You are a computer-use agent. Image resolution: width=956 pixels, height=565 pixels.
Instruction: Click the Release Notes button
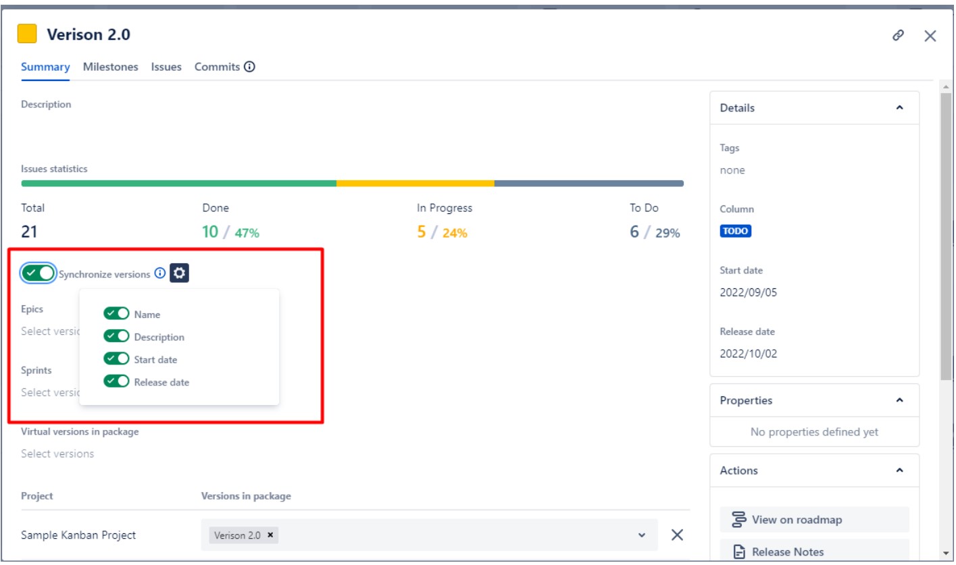(814, 551)
